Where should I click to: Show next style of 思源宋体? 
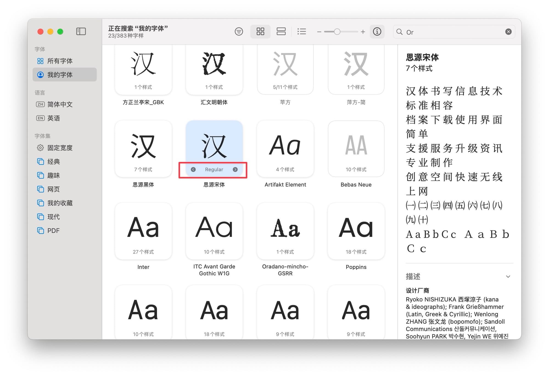(x=235, y=169)
